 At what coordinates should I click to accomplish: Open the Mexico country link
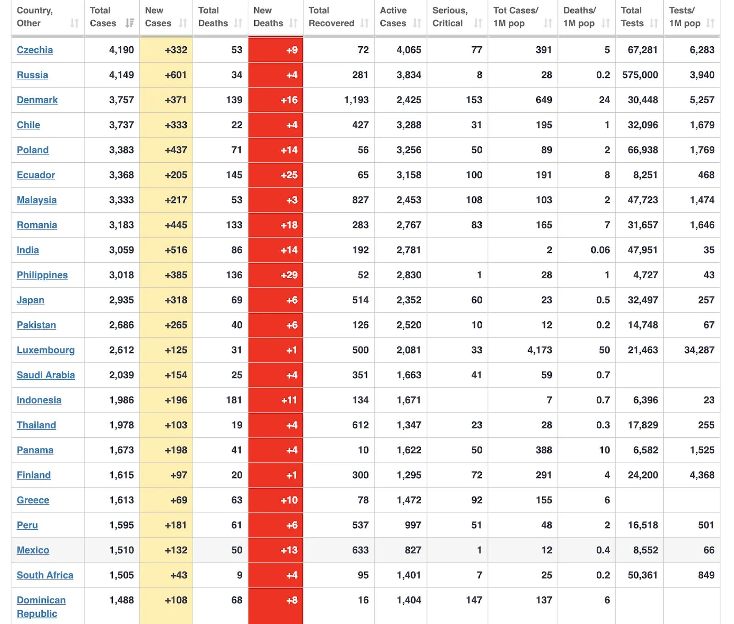33,550
